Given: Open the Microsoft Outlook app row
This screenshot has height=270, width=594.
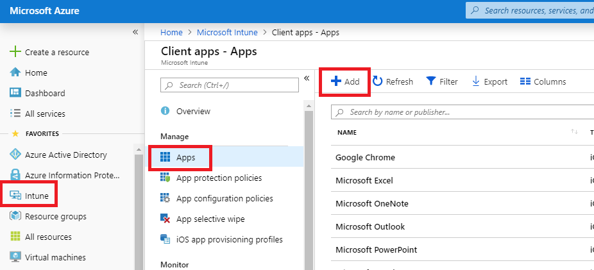Looking at the screenshot, I should click(x=462, y=226).
